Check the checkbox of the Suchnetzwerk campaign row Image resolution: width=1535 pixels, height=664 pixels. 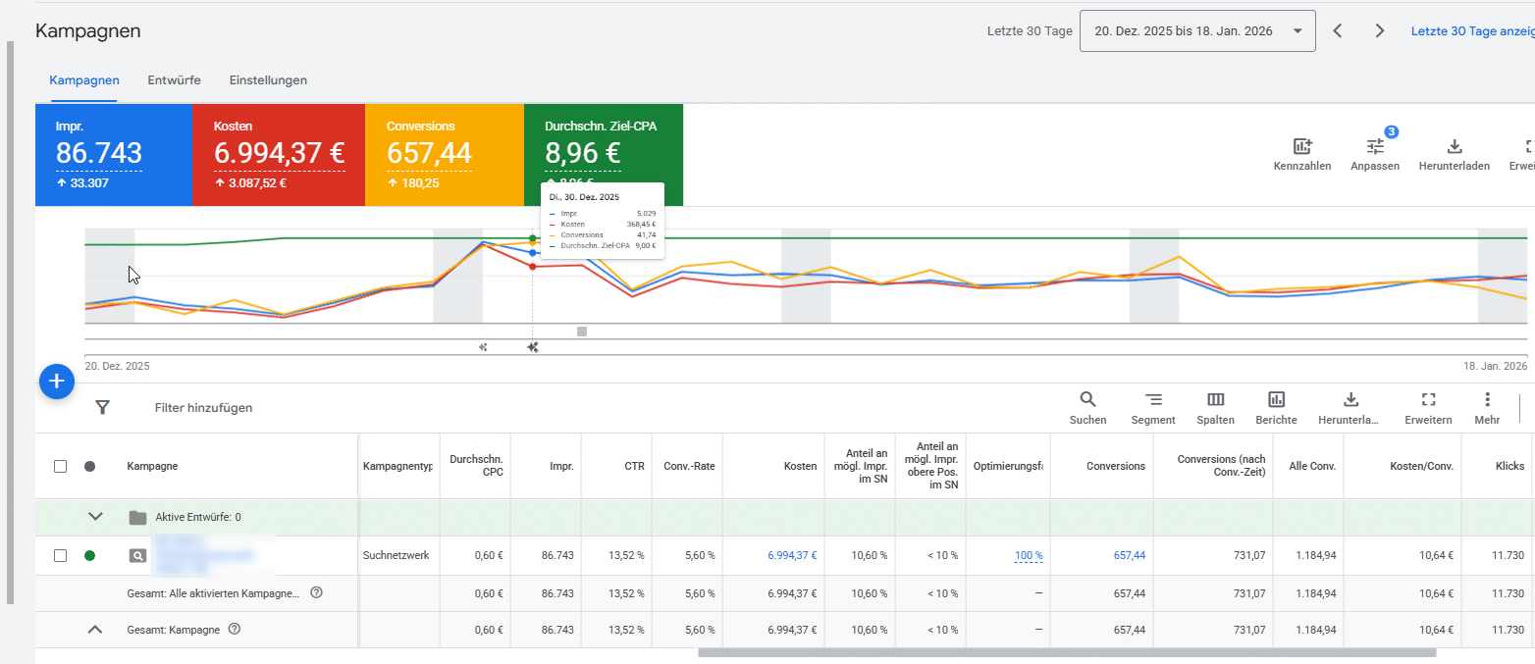60,554
